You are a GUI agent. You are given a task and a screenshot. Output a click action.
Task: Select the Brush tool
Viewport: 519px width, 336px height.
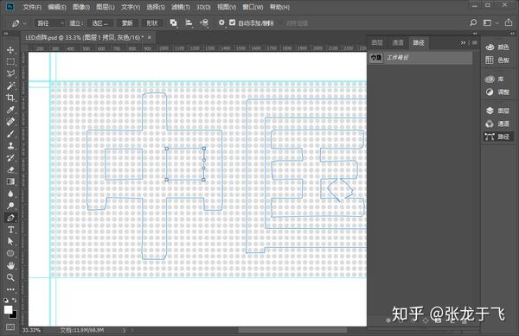tap(10, 134)
